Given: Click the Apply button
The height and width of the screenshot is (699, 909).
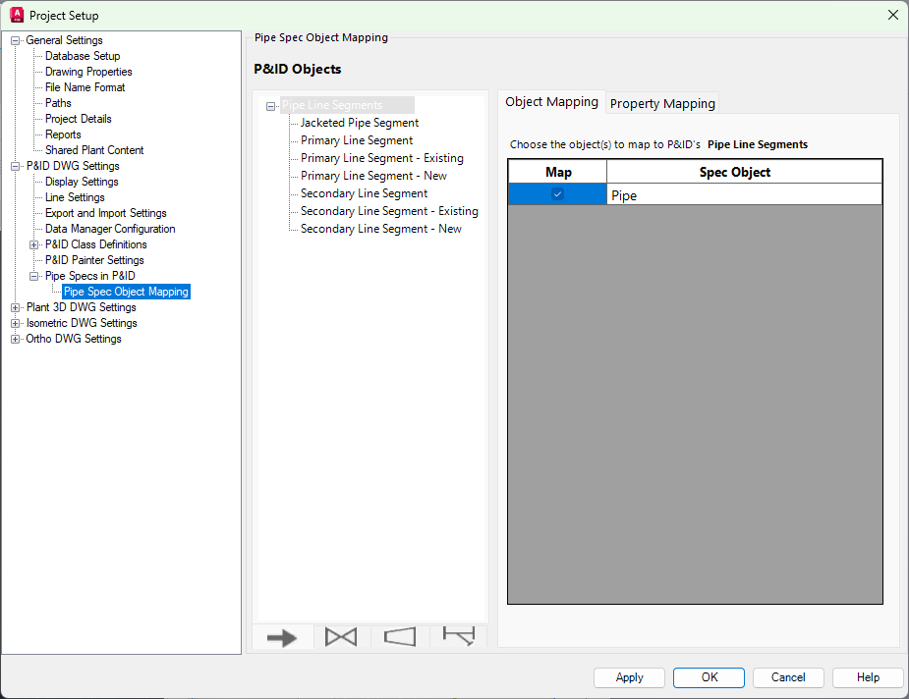Looking at the screenshot, I should pos(629,677).
